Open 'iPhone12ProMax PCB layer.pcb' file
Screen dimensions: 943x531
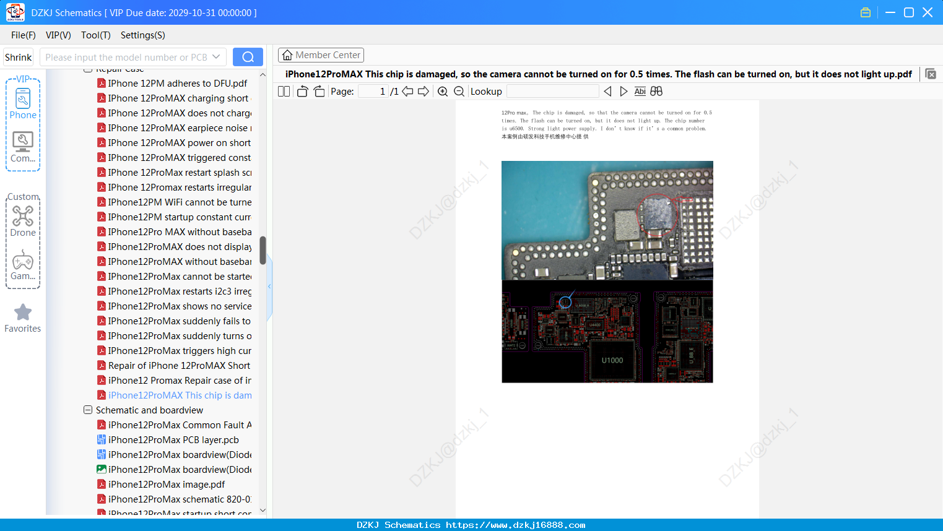(168, 440)
